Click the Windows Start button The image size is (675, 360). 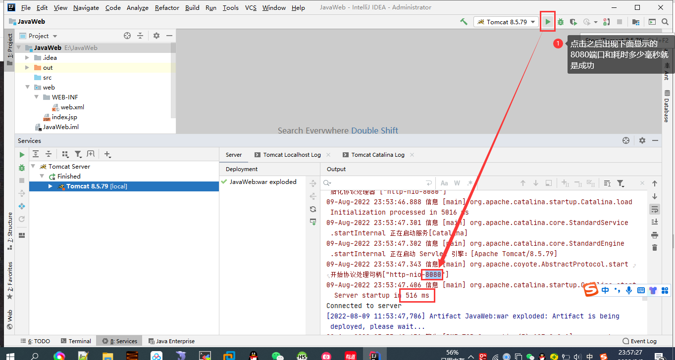tap(9, 356)
